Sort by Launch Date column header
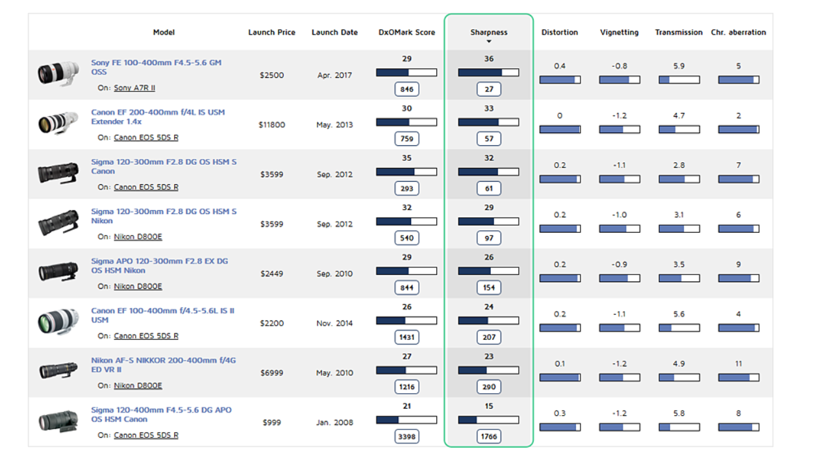 (334, 32)
